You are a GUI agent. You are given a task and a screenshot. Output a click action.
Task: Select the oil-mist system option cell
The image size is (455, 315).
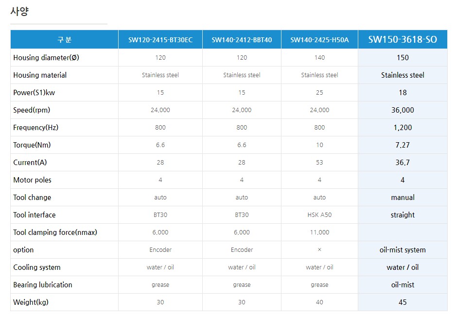click(402, 250)
